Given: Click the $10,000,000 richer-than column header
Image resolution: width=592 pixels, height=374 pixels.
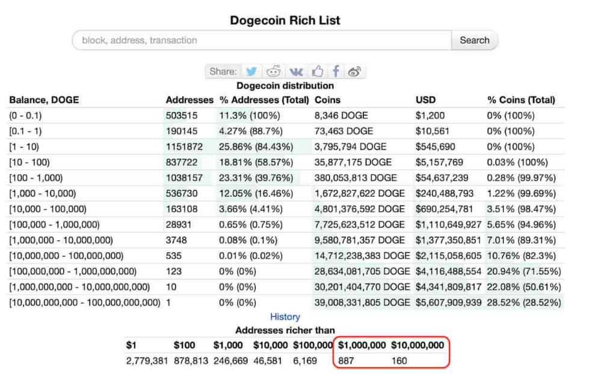Looking at the screenshot, I should 418,345.
